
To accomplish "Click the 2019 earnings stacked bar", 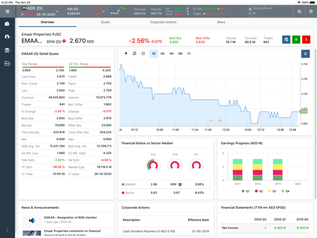I will tap(277, 170).
